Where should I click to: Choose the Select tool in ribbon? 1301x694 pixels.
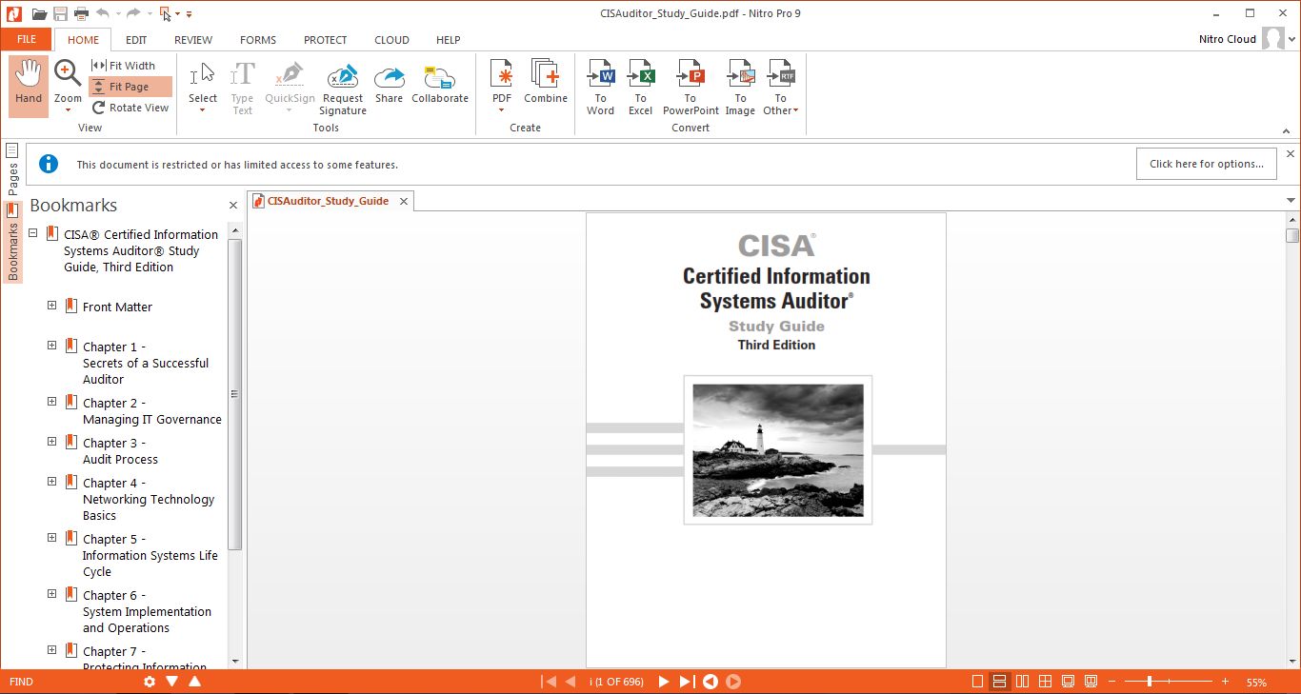pos(203,88)
